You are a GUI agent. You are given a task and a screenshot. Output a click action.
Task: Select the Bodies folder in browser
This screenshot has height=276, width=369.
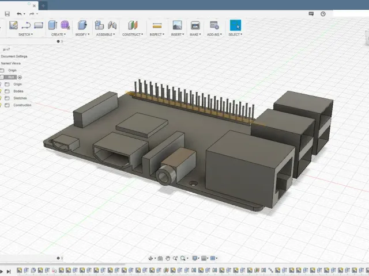(x=18, y=91)
